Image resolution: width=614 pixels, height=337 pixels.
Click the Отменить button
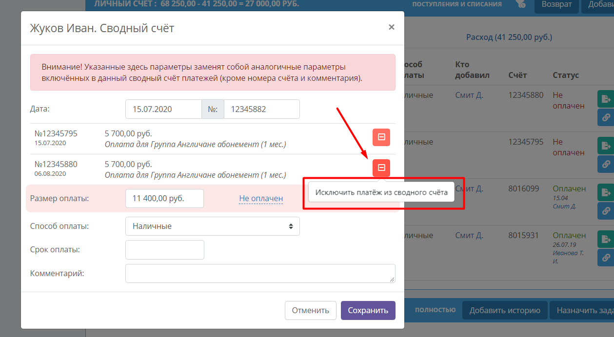311,310
